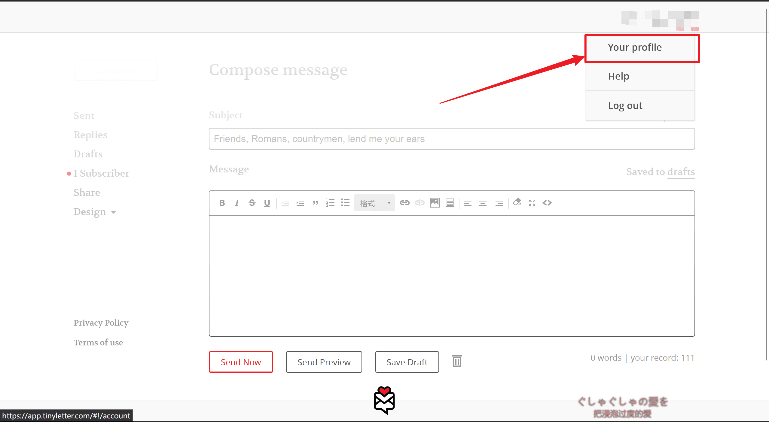
Task: Insert a bulleted list
Action: pyautogui.click(x=345, y=203)
